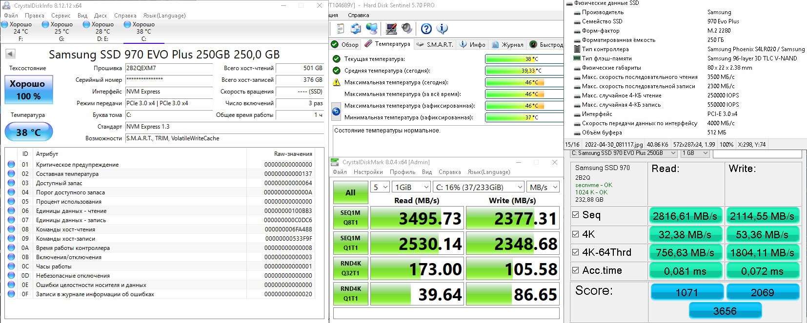Click the blue info bubble icon in Hard Disk Sentinel toolbar
Screen dimensions: 807x323
pos(442,29)
